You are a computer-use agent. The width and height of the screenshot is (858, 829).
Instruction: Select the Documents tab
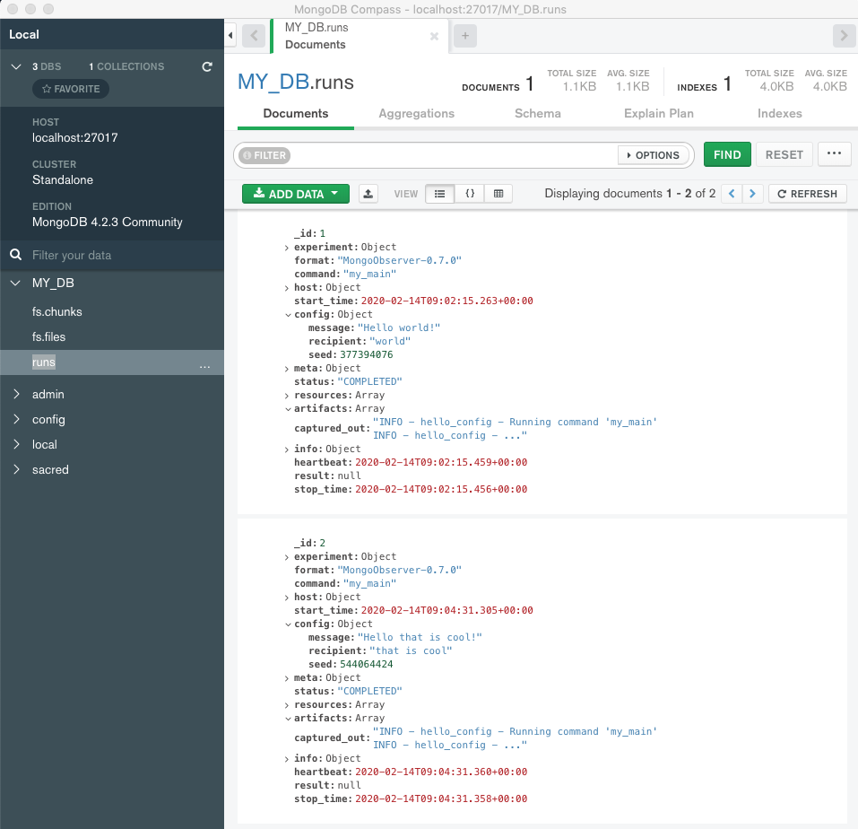pos(296,113)
